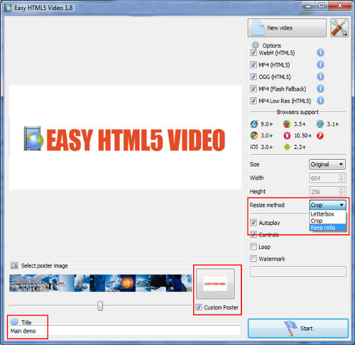
Task: Click the Firefox 3.5+ browser icon
Action: 287,124
